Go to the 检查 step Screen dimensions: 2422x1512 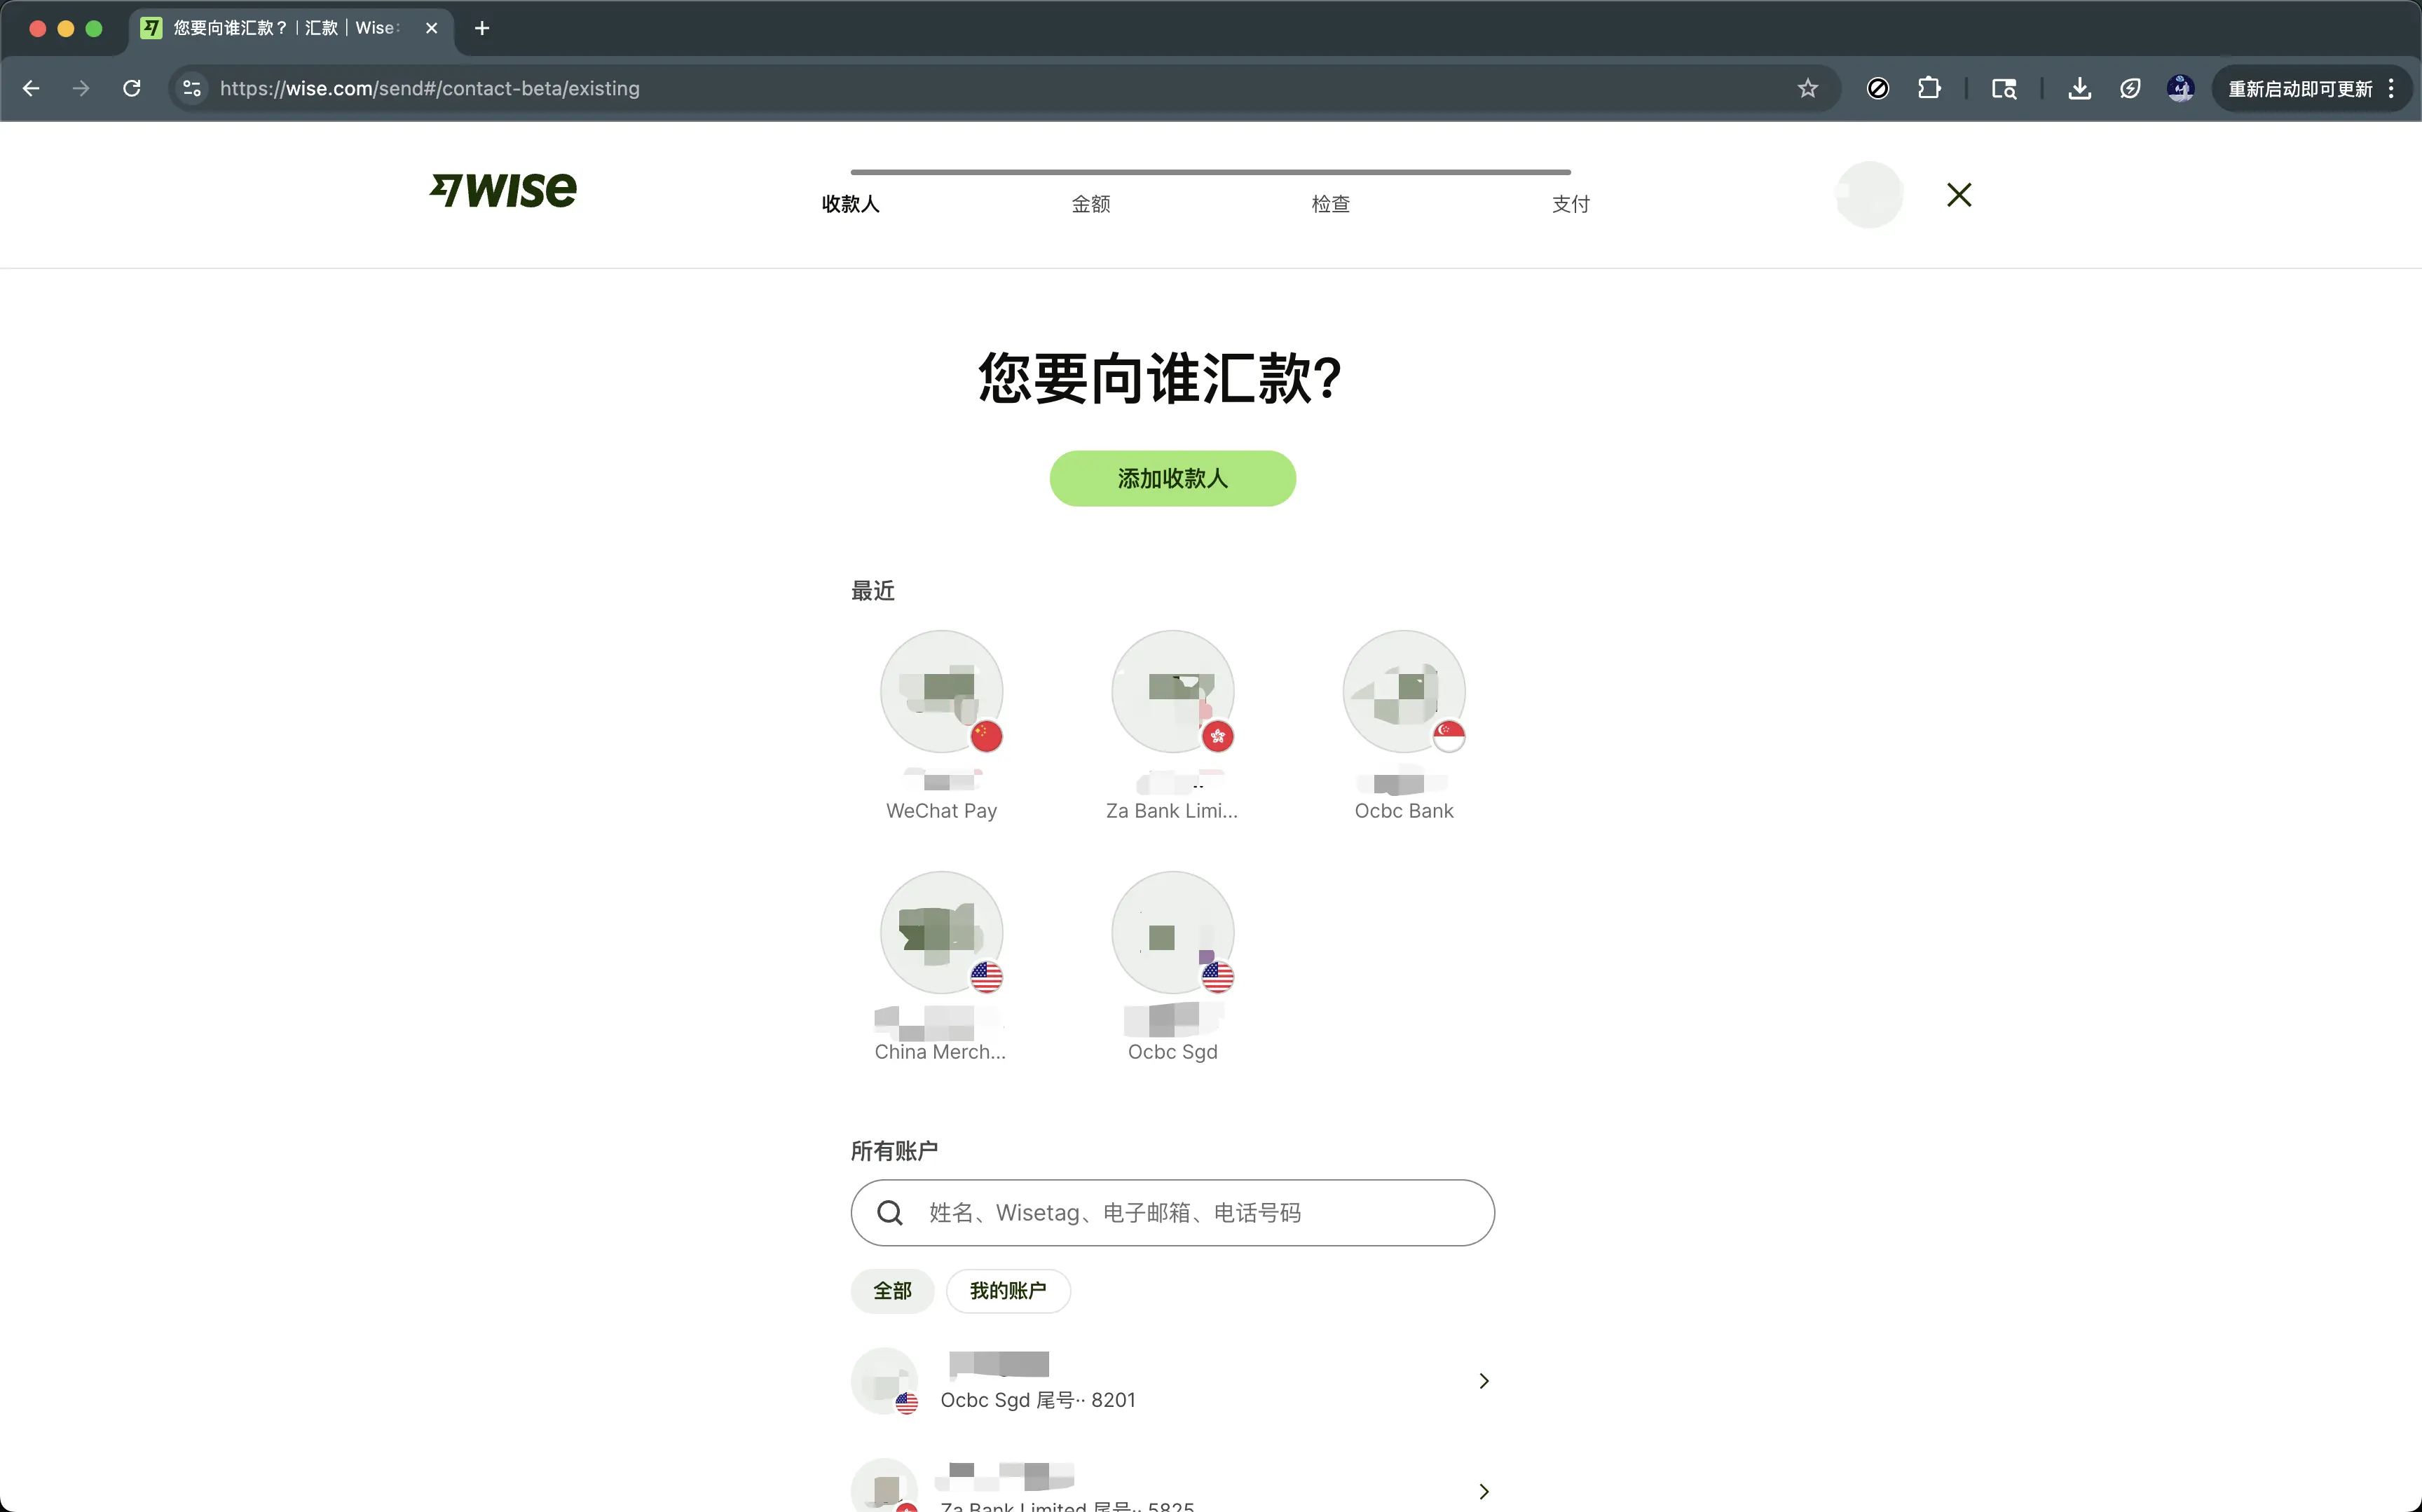click(x=1330, y=204)
